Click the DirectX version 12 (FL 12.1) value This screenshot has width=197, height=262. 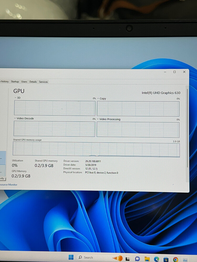click(x=91, y=169)
